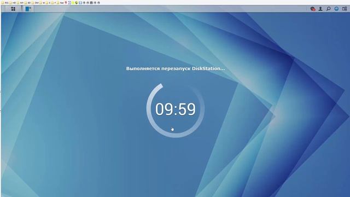The height and width of the screenshot is (197, 350).
Task: Open the MY bookmark folder
Action: (20, 3)
